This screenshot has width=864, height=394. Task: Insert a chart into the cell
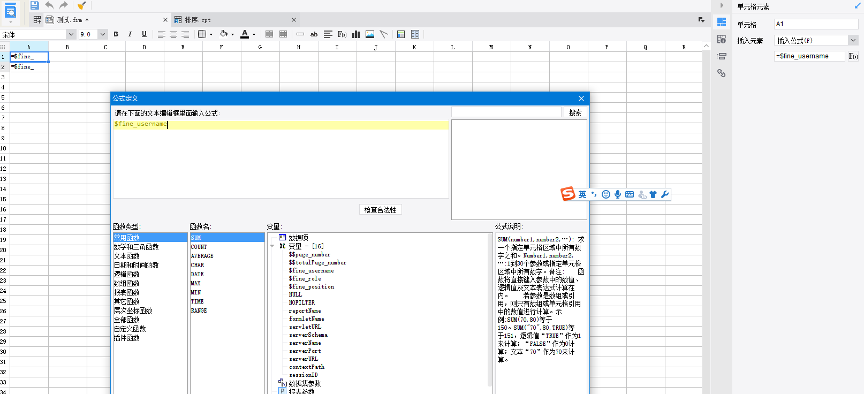(x=356, y=34)
